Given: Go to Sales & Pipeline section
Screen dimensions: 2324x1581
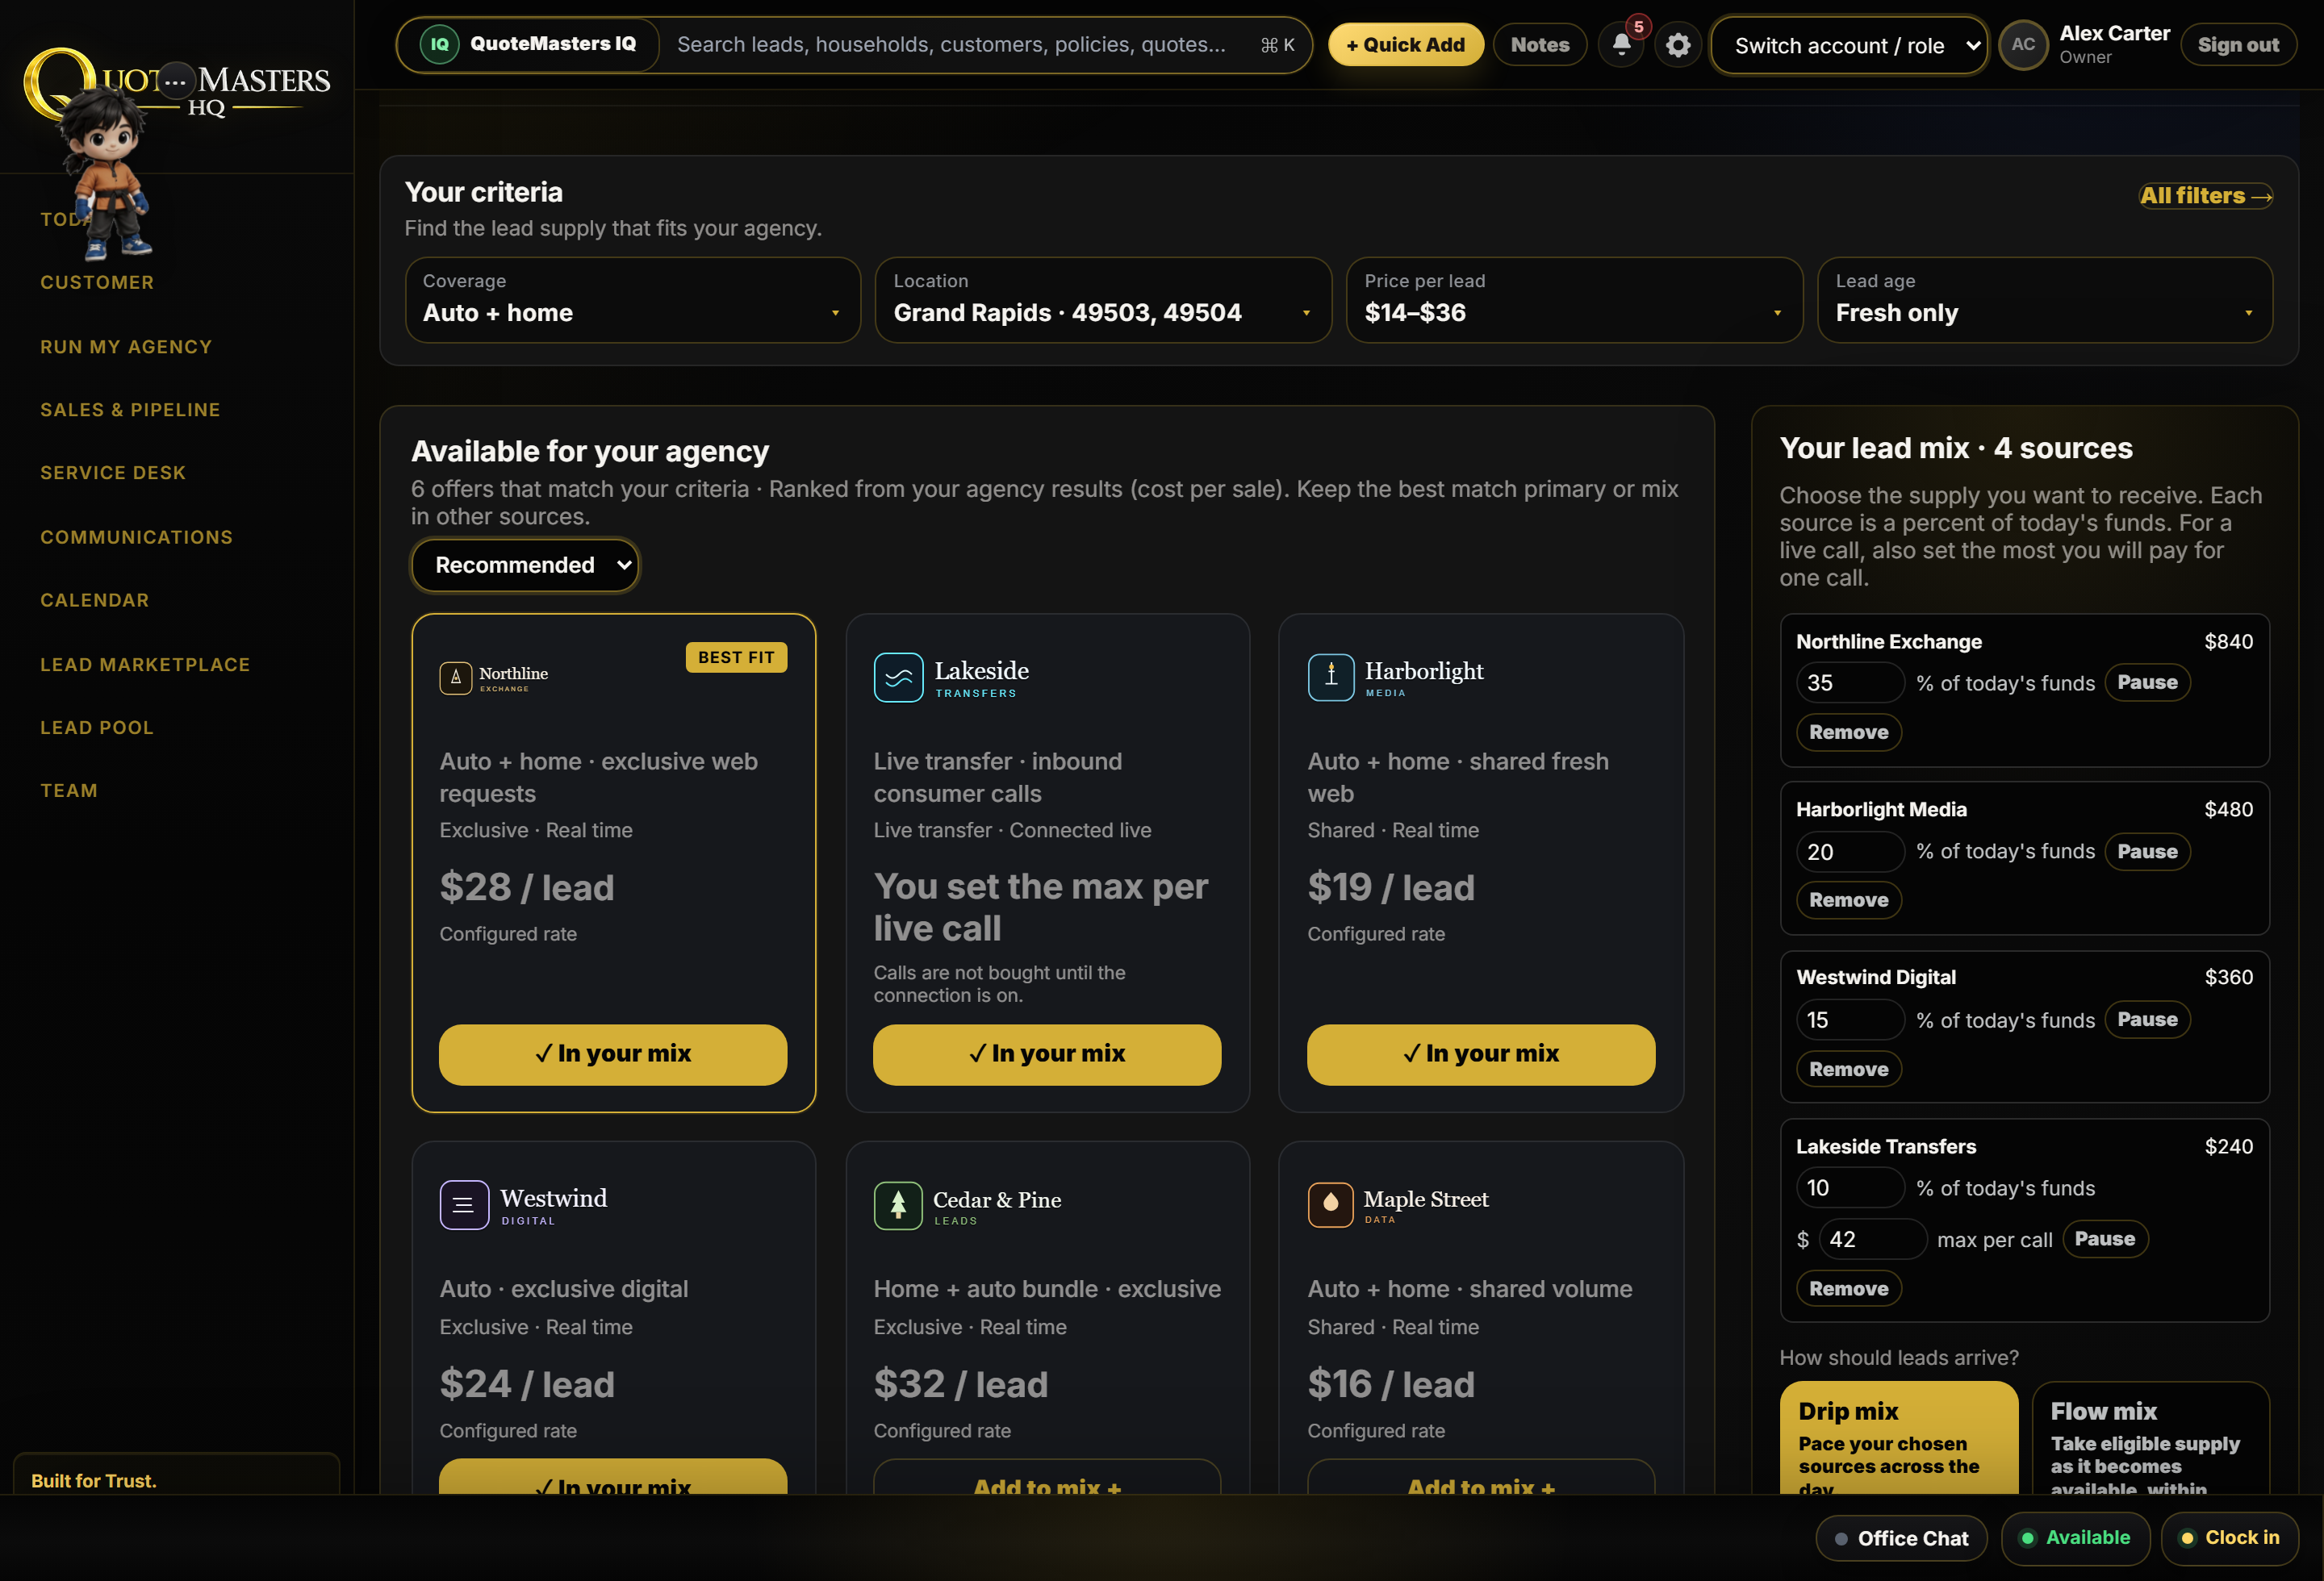Looking at the screenshot, I should point(130,410).
